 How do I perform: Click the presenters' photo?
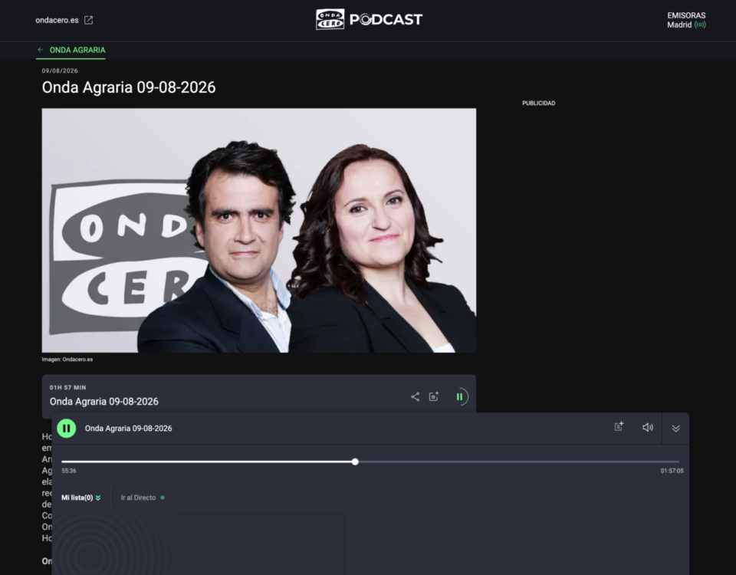click(x=258, y=231)
